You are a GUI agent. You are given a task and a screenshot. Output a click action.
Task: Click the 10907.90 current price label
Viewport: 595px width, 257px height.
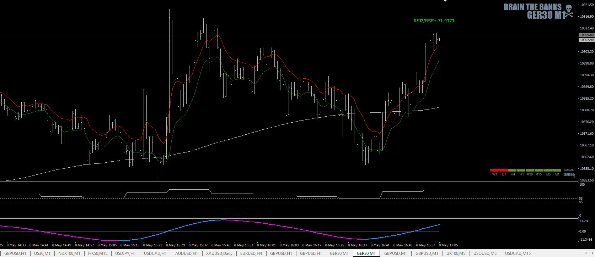pos(586,40)
